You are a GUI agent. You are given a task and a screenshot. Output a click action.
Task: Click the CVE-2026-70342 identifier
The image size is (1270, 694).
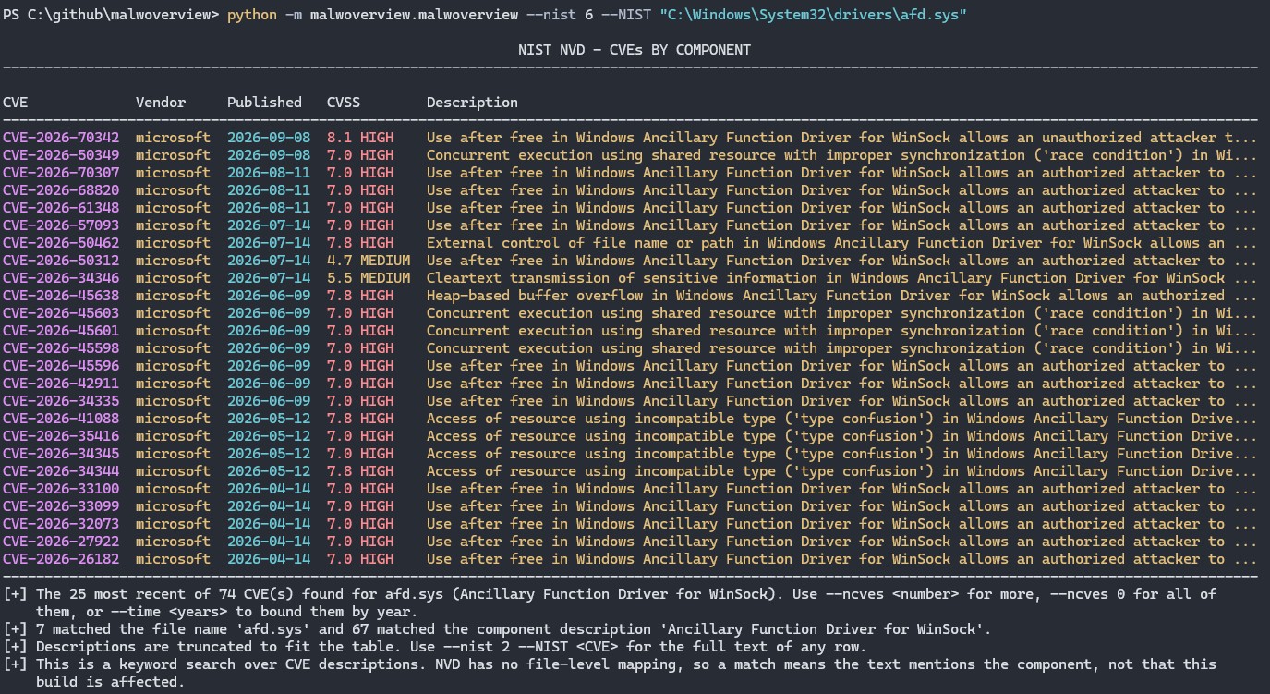tap(61, 138)
